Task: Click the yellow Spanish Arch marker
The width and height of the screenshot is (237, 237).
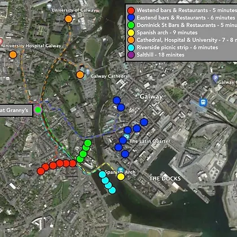Action: (x=121, y=177)
